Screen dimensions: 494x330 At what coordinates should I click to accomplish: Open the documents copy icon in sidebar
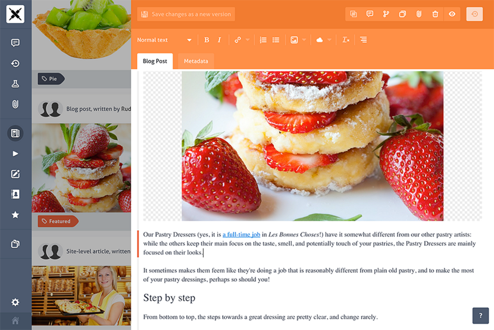(x=15, y=244)
